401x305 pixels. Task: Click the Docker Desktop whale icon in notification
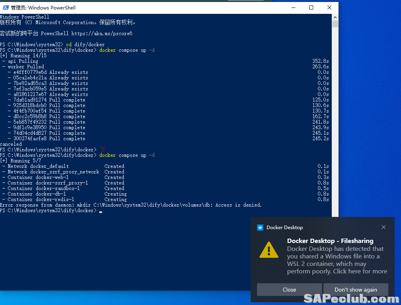tap(260, 227)
